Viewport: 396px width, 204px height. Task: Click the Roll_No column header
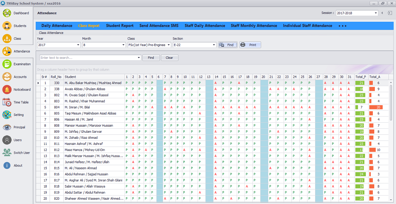(57, 77)
